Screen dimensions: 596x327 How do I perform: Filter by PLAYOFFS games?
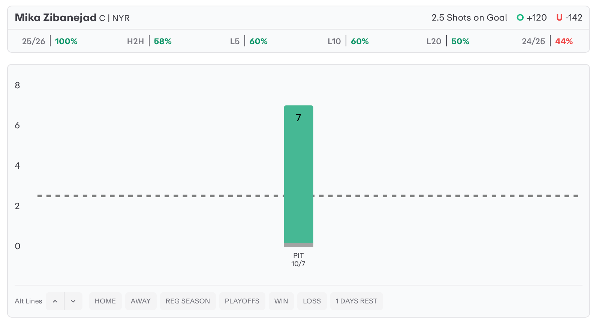pos(242,301)
